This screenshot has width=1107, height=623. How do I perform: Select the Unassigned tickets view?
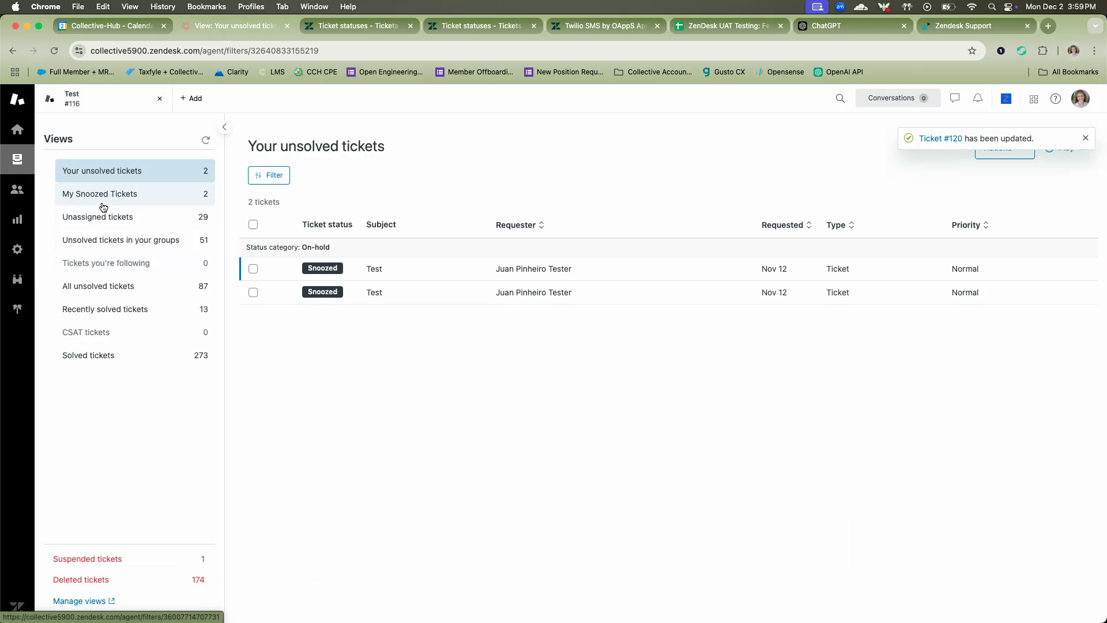pos(97,217)
